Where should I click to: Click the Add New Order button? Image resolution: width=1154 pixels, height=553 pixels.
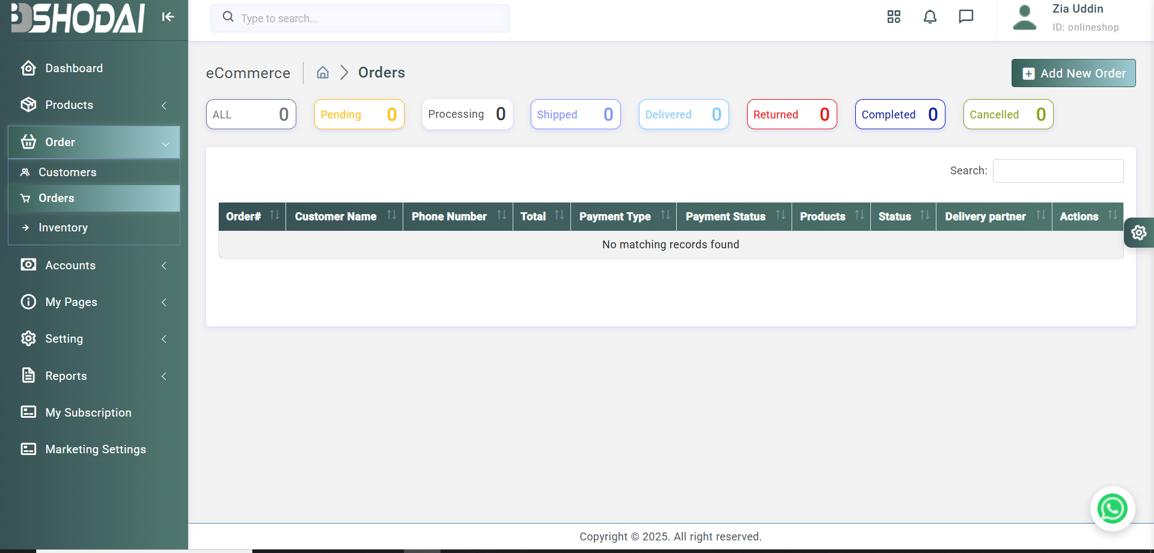1073,73
